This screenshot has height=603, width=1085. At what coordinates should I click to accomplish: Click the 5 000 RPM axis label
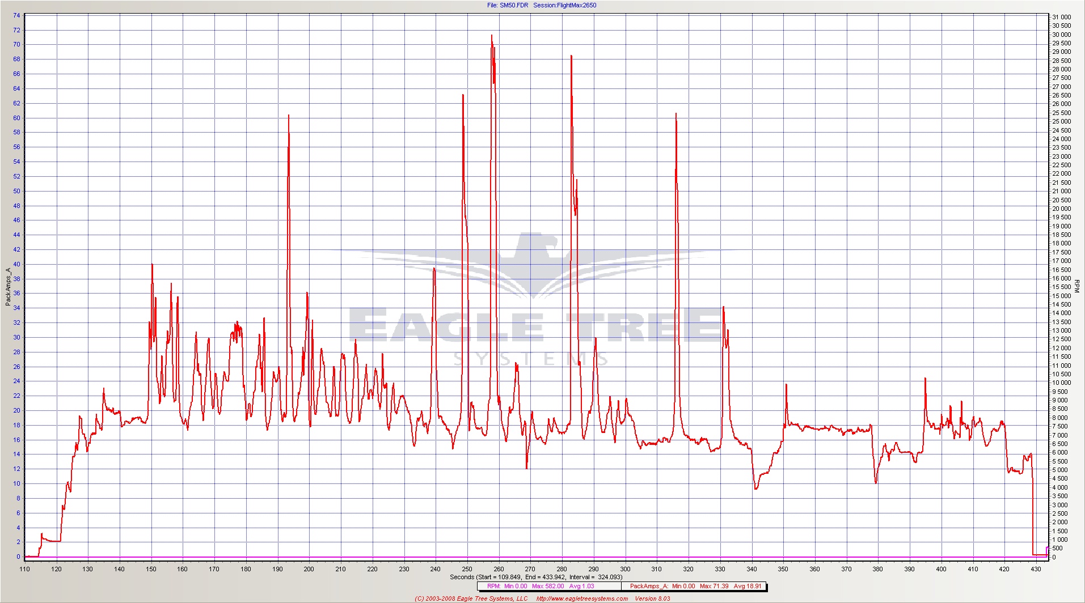point(1062,470)
